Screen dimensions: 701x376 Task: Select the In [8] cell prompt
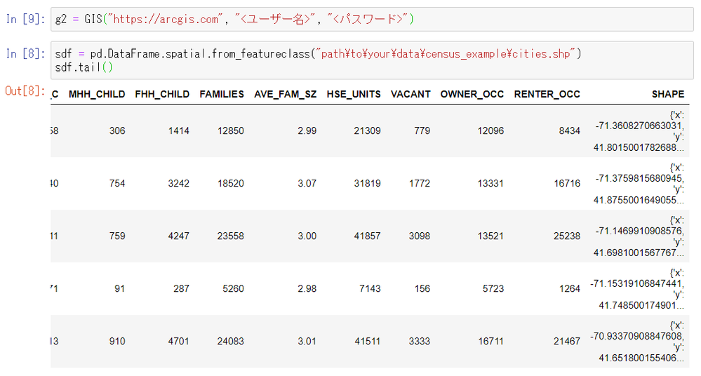pyautogui.click(x=25, y=54)
